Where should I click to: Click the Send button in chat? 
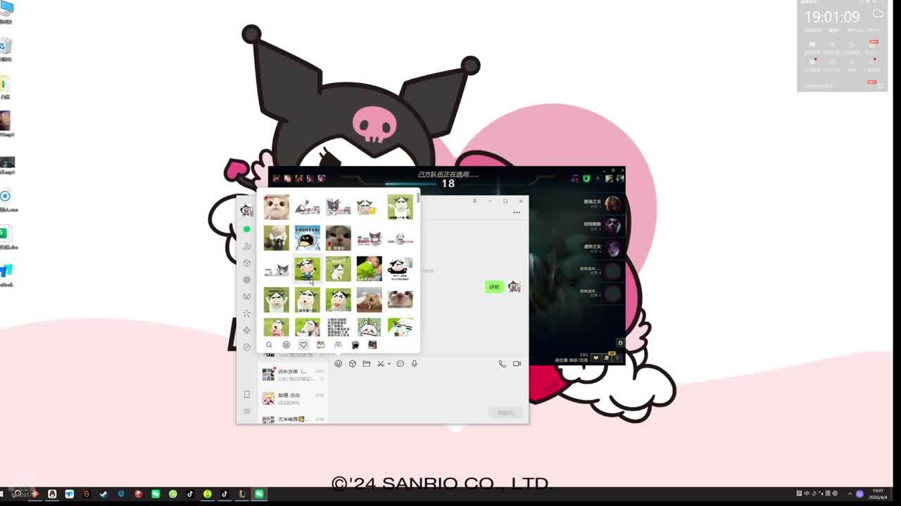[505, 413]
